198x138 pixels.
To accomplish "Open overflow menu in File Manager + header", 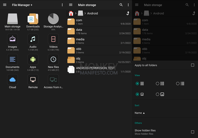I will (x=62, y=5).
